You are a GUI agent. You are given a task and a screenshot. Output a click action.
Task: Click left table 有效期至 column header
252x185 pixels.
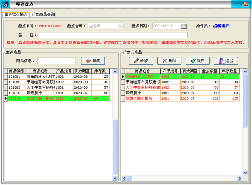click(x=82, y=71)
